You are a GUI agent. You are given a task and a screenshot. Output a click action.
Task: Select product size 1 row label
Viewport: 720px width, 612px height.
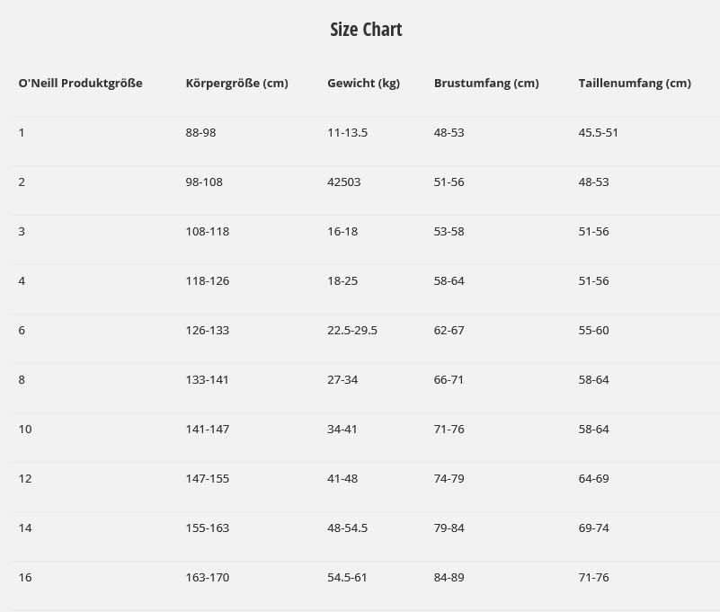pos(22,133)
